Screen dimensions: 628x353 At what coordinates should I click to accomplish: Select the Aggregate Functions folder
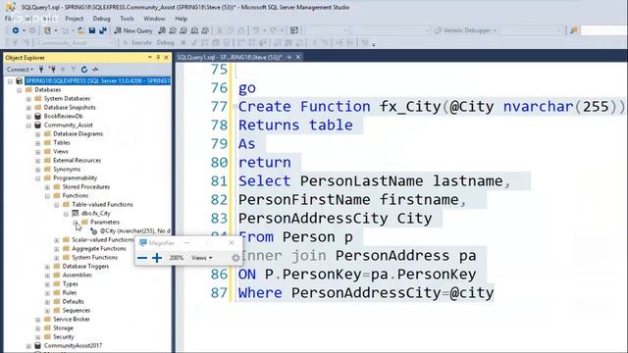coord(99,248)
